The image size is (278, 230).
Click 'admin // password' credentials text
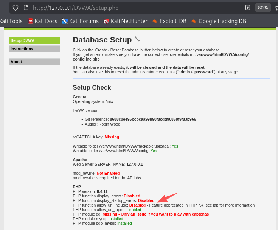point(196,72)
